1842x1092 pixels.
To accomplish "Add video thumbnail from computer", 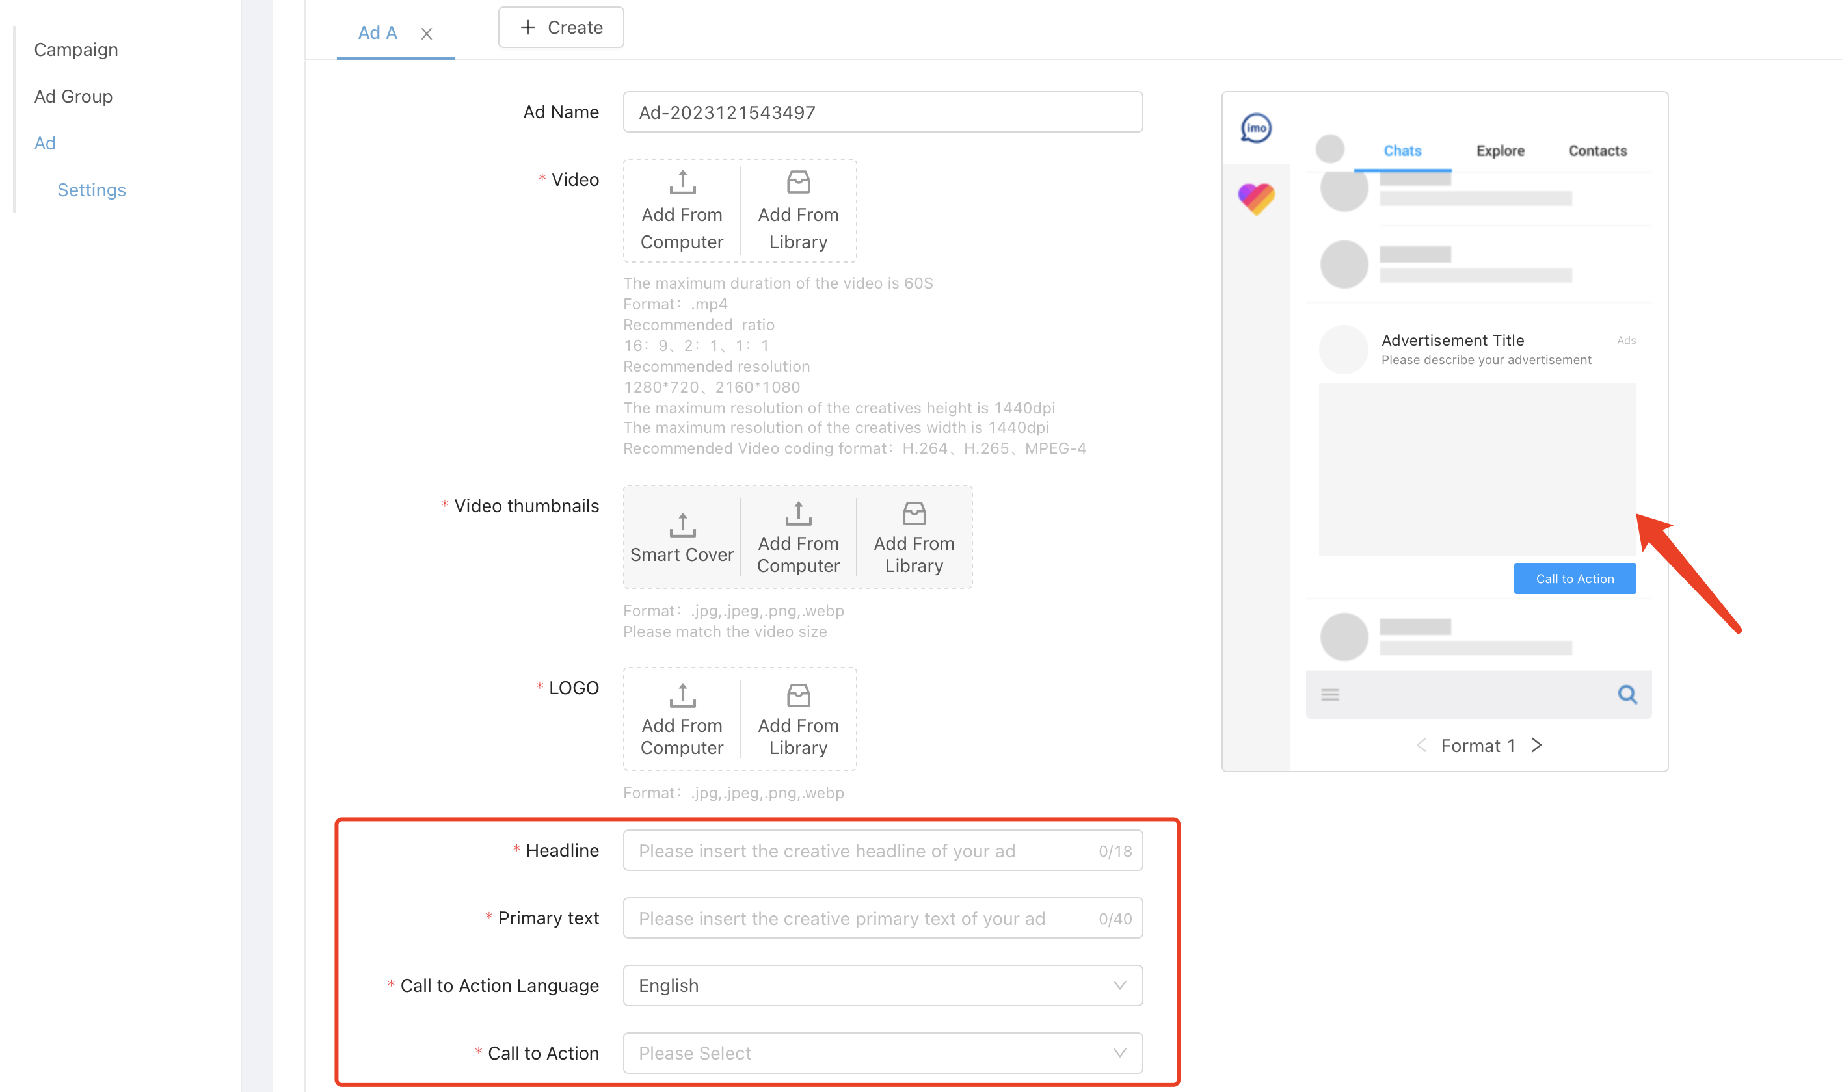I will pos(798,538).
